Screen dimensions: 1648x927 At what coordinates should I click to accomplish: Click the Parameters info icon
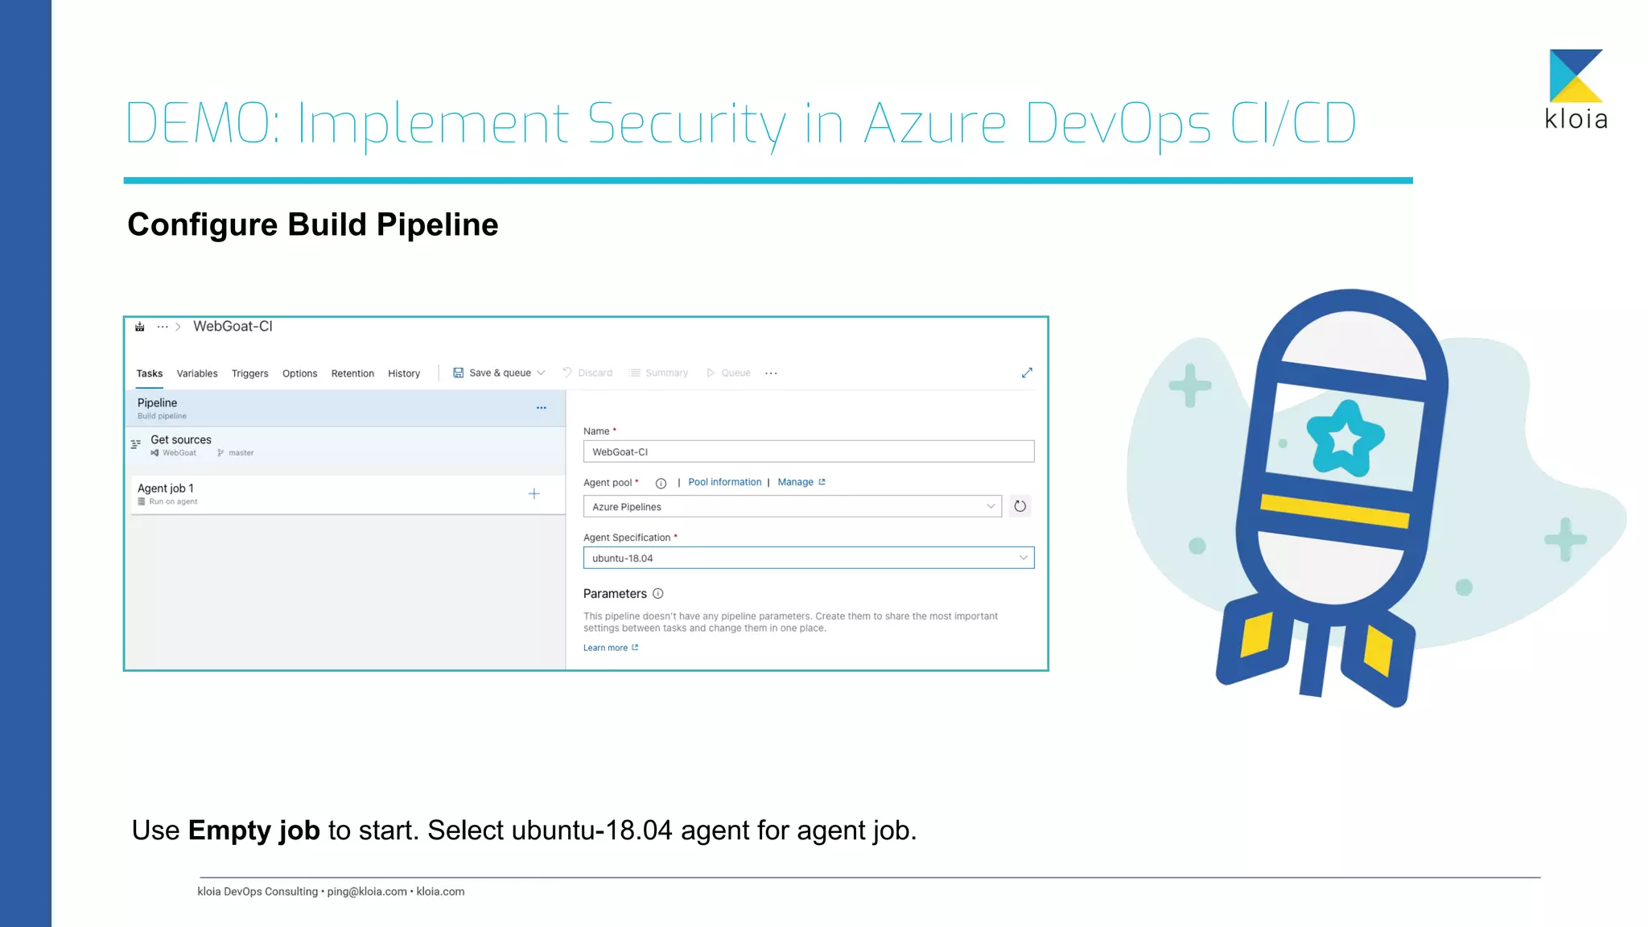pos(658,594)
